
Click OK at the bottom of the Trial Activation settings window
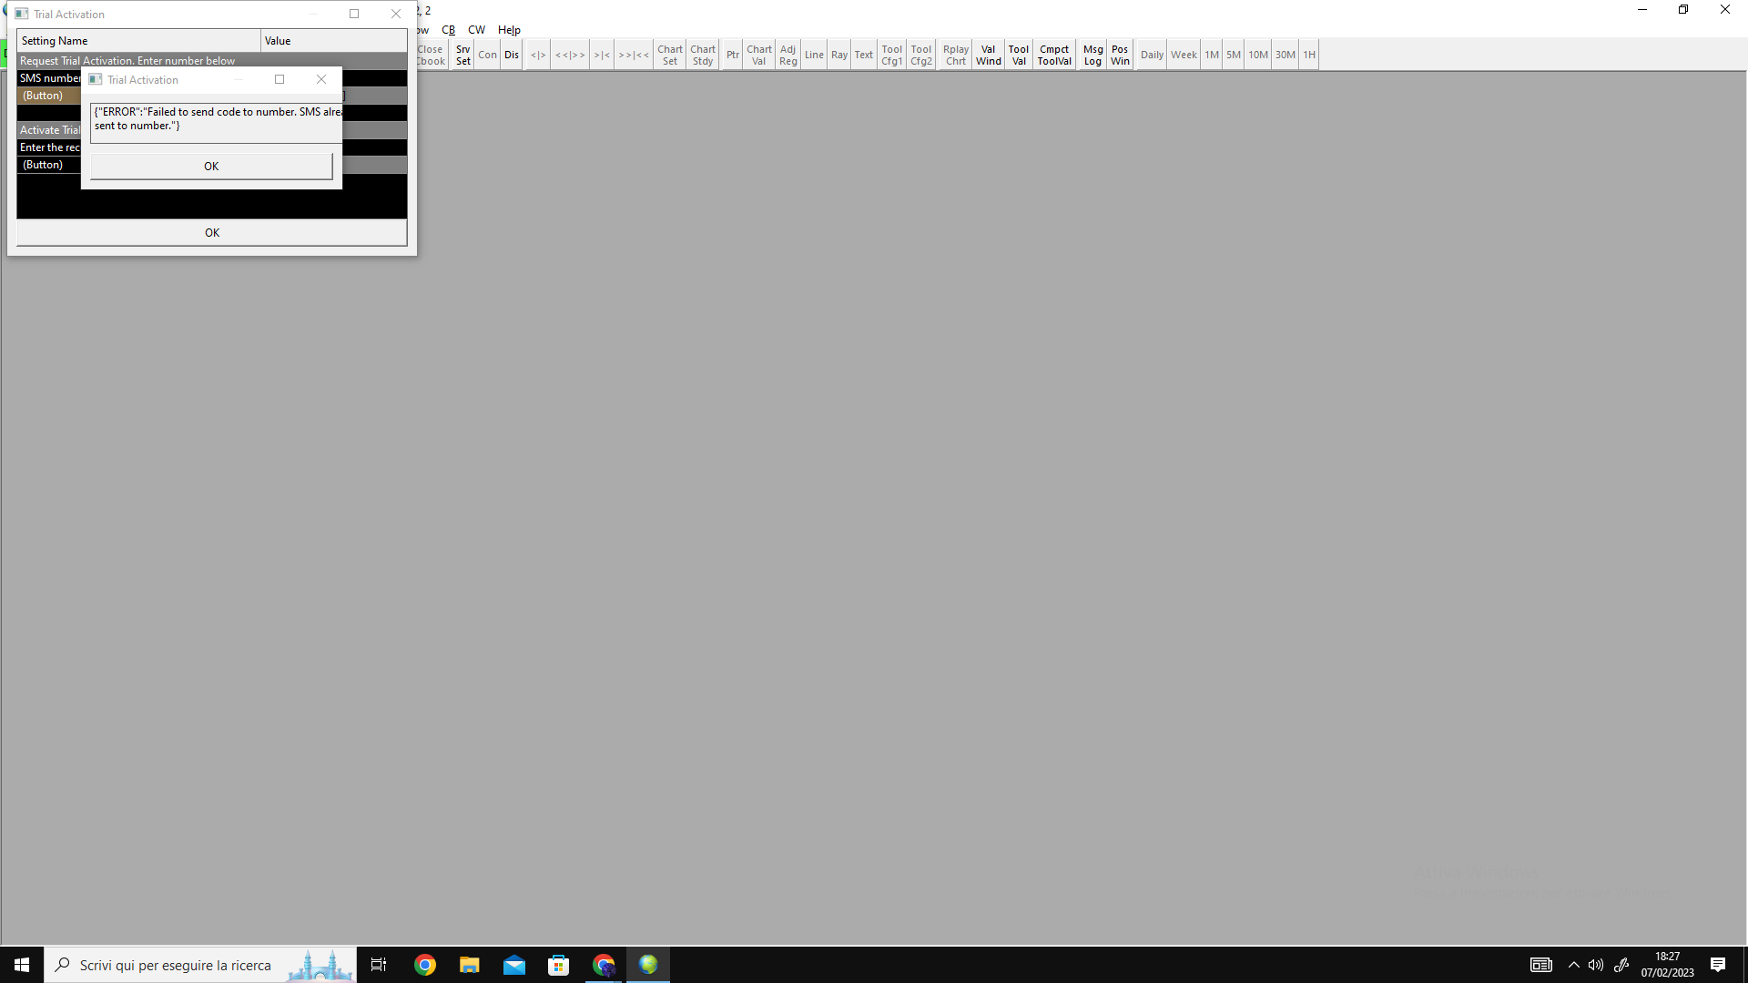click(x=211, y=233)
